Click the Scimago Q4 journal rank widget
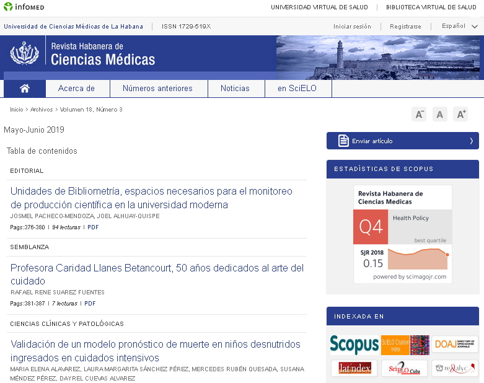 pyautogui.click(x=403, y=234)
